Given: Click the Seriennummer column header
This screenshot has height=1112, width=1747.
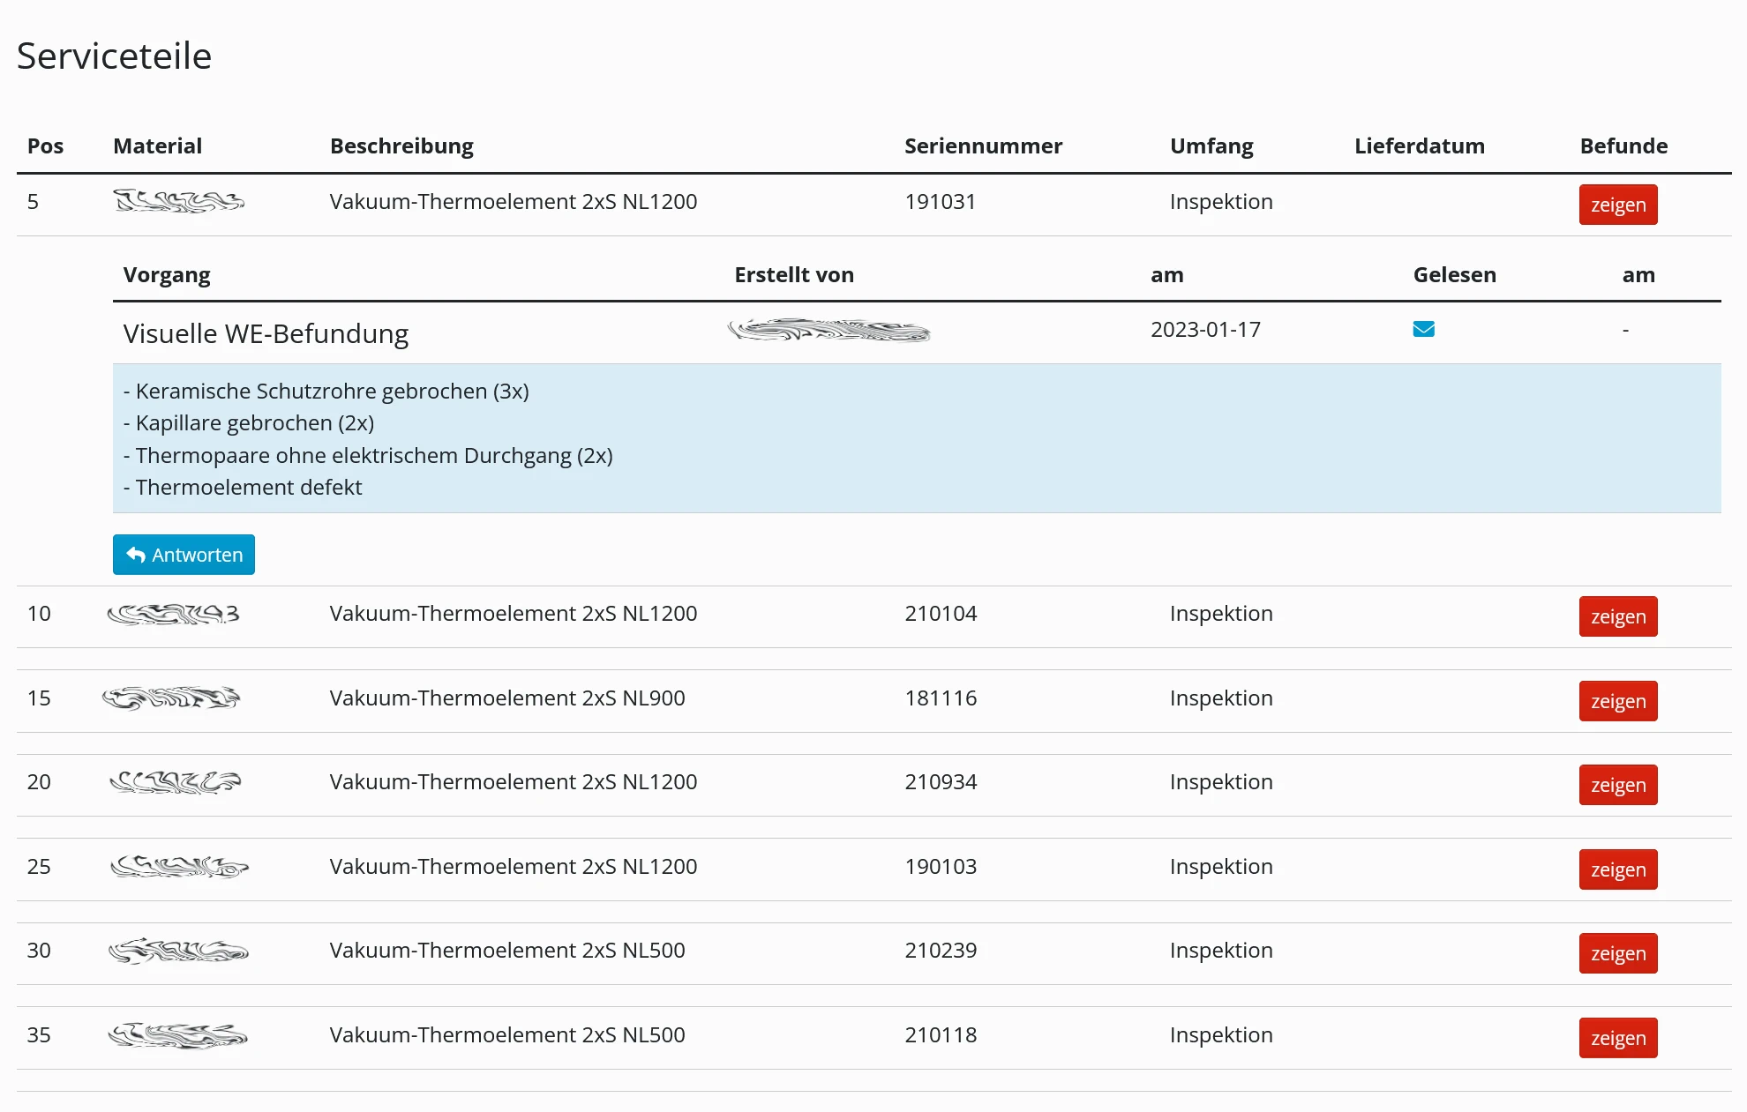Looking at the screenshot, I should 983,146.
